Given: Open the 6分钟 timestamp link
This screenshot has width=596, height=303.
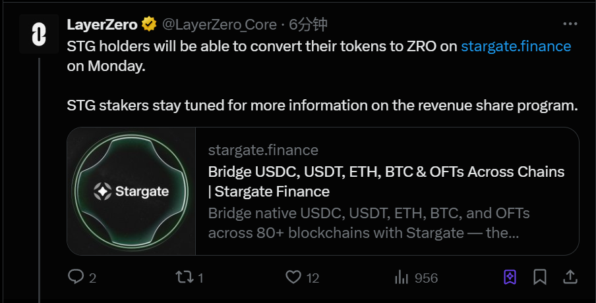Looking at the screenshot, I should 308,25.
